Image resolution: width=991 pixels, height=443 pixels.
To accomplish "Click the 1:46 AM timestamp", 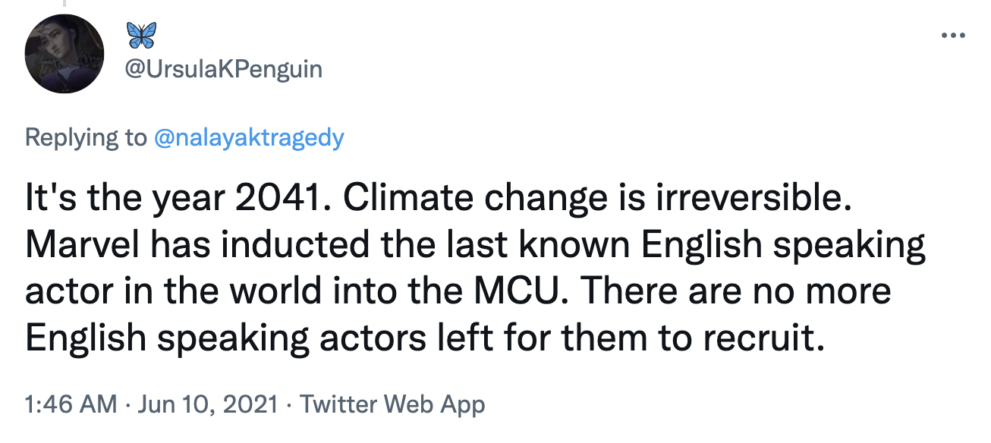I will point(71,404).
